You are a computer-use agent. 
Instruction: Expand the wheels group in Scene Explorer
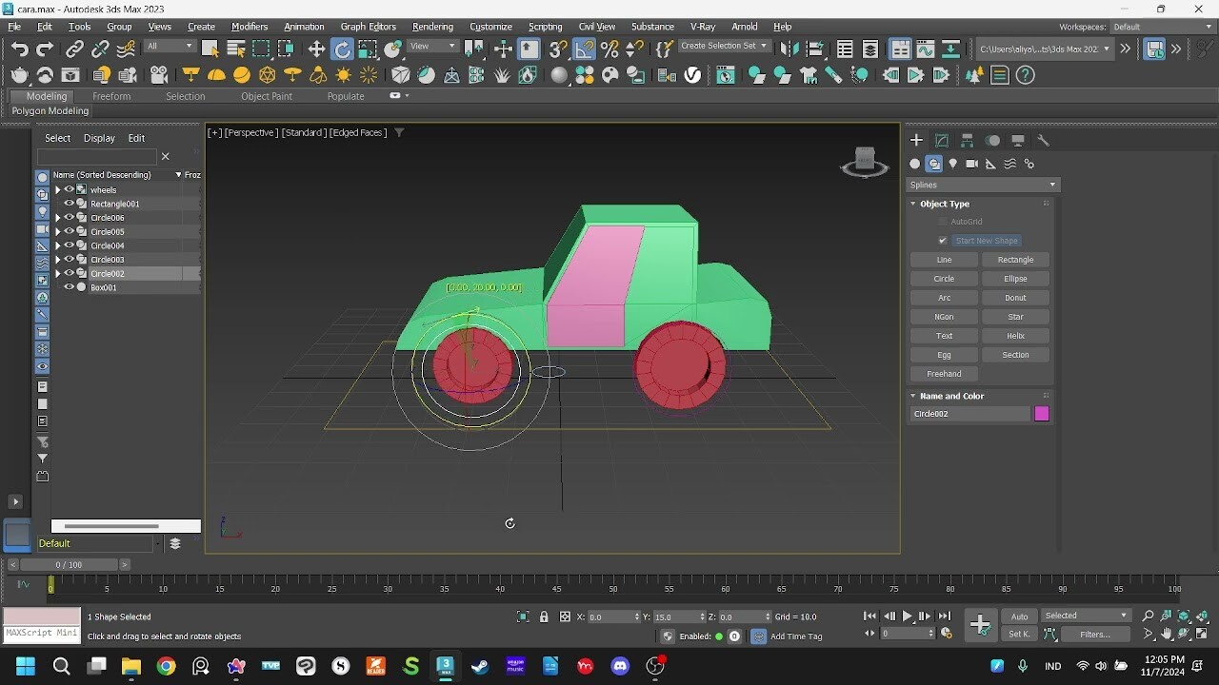(x=57, y=190)
